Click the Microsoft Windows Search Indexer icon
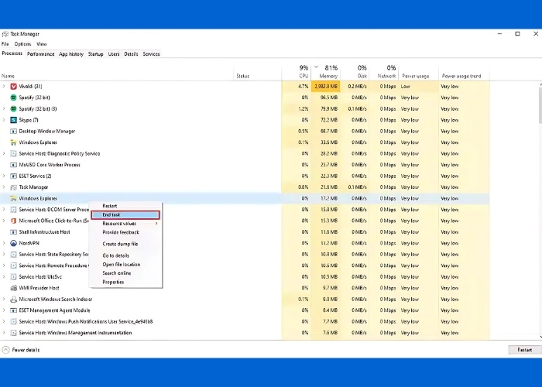This screenshot has height=387, width=542. pos(13,299)
